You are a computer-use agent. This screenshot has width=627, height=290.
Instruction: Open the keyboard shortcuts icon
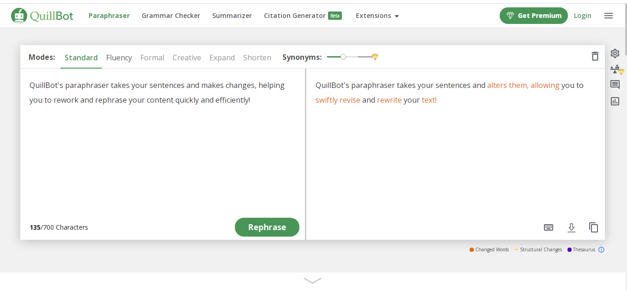coord(549,227)
